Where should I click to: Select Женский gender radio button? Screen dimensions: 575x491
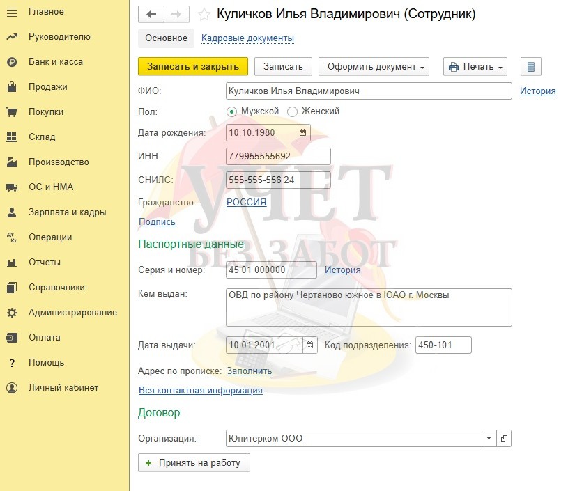(x=292, y=111)
